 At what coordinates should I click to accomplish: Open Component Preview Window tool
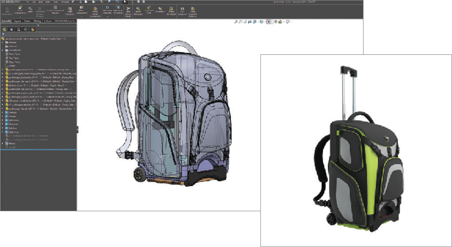click(x=40, y=12)
